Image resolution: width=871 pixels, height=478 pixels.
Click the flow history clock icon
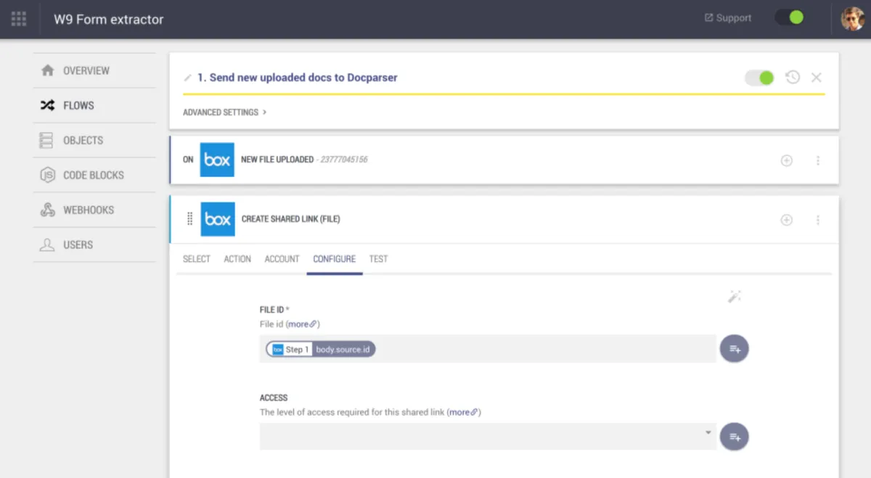coord(793,78)
